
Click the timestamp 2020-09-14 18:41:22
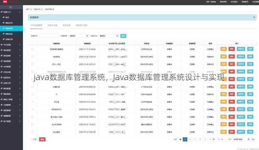click(x=87, y=132)
